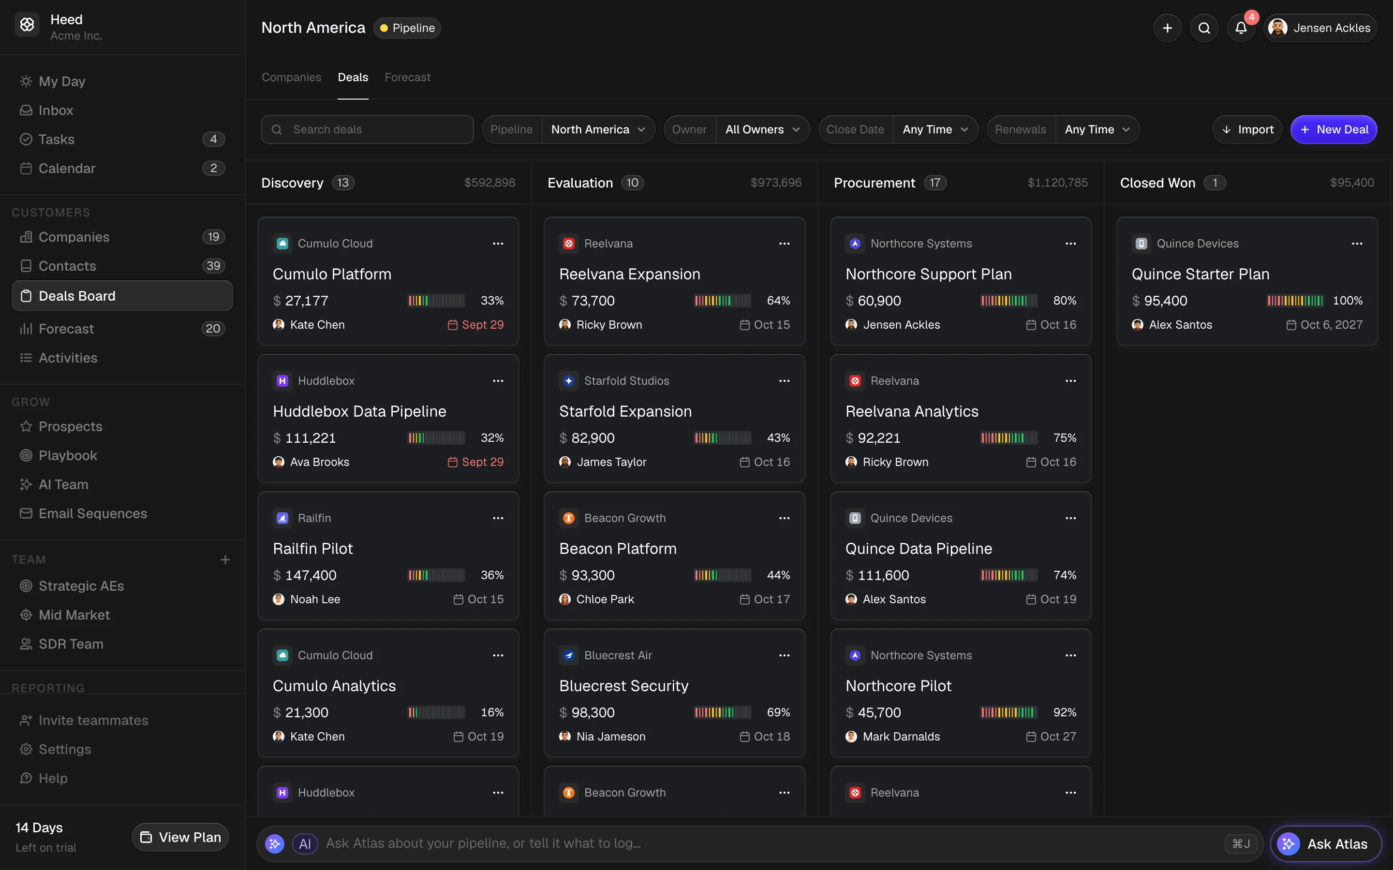Click Beacon Growth logo on Beacon Platform card
This screenshot has width=1393, height=870.
click(569, 518)
